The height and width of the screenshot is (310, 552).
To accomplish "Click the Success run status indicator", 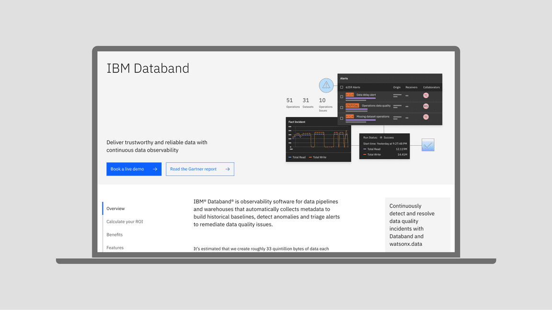I will click(381, 138).
